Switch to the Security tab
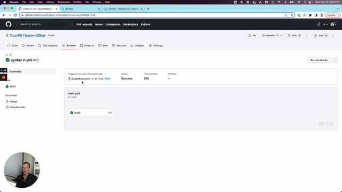 119,45
